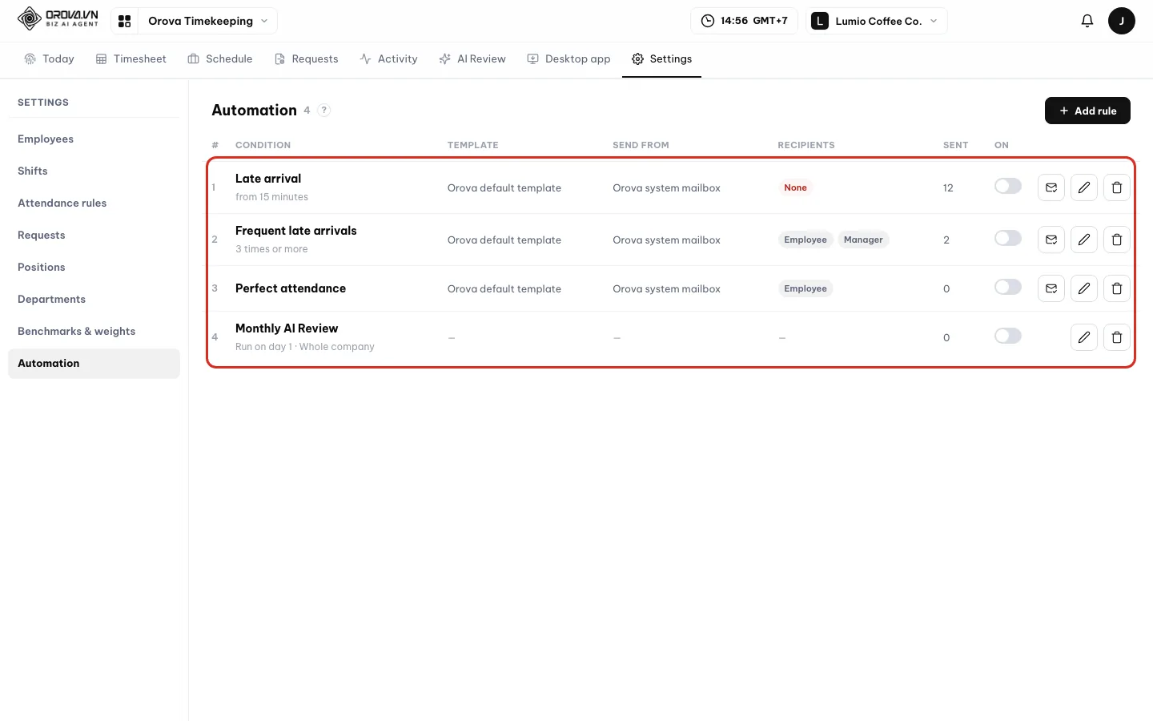Click the 14:56 GMT+7 clock indicator
This screenshot has height=721, width=1153.
[x=744, y=21]
